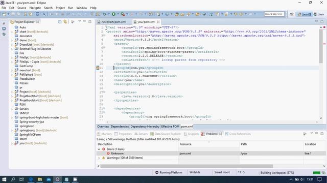Screen dimensions: 327x183
Task: Open the Help menu
Action: pyautogui.click(x=93, y=8)
